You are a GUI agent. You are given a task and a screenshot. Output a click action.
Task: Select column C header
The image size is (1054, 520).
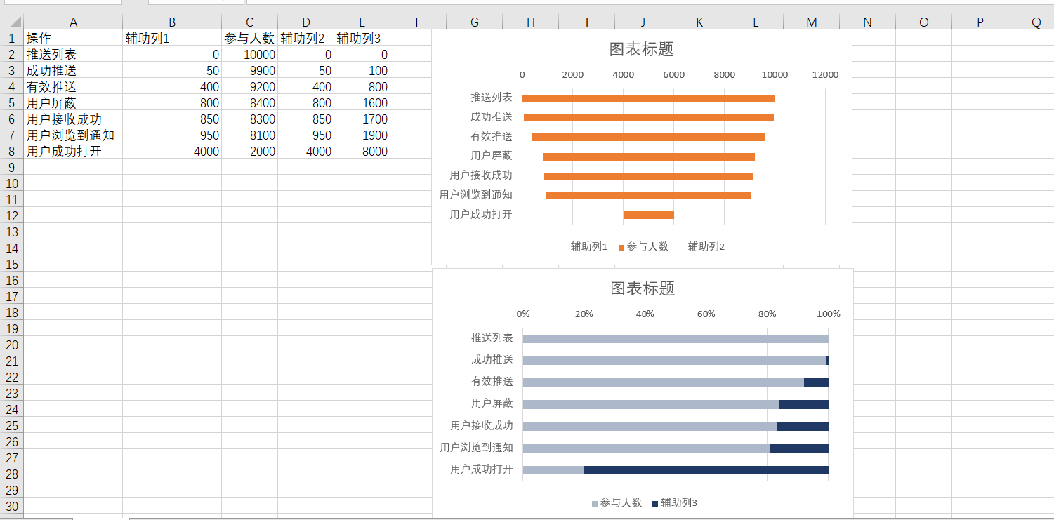[x=249, y=22]
